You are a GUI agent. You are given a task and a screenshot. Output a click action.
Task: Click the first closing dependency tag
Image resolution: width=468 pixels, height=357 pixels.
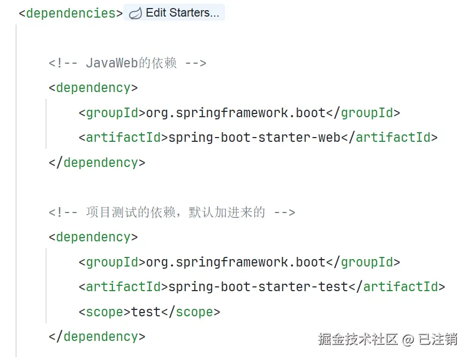coord(97,163)
